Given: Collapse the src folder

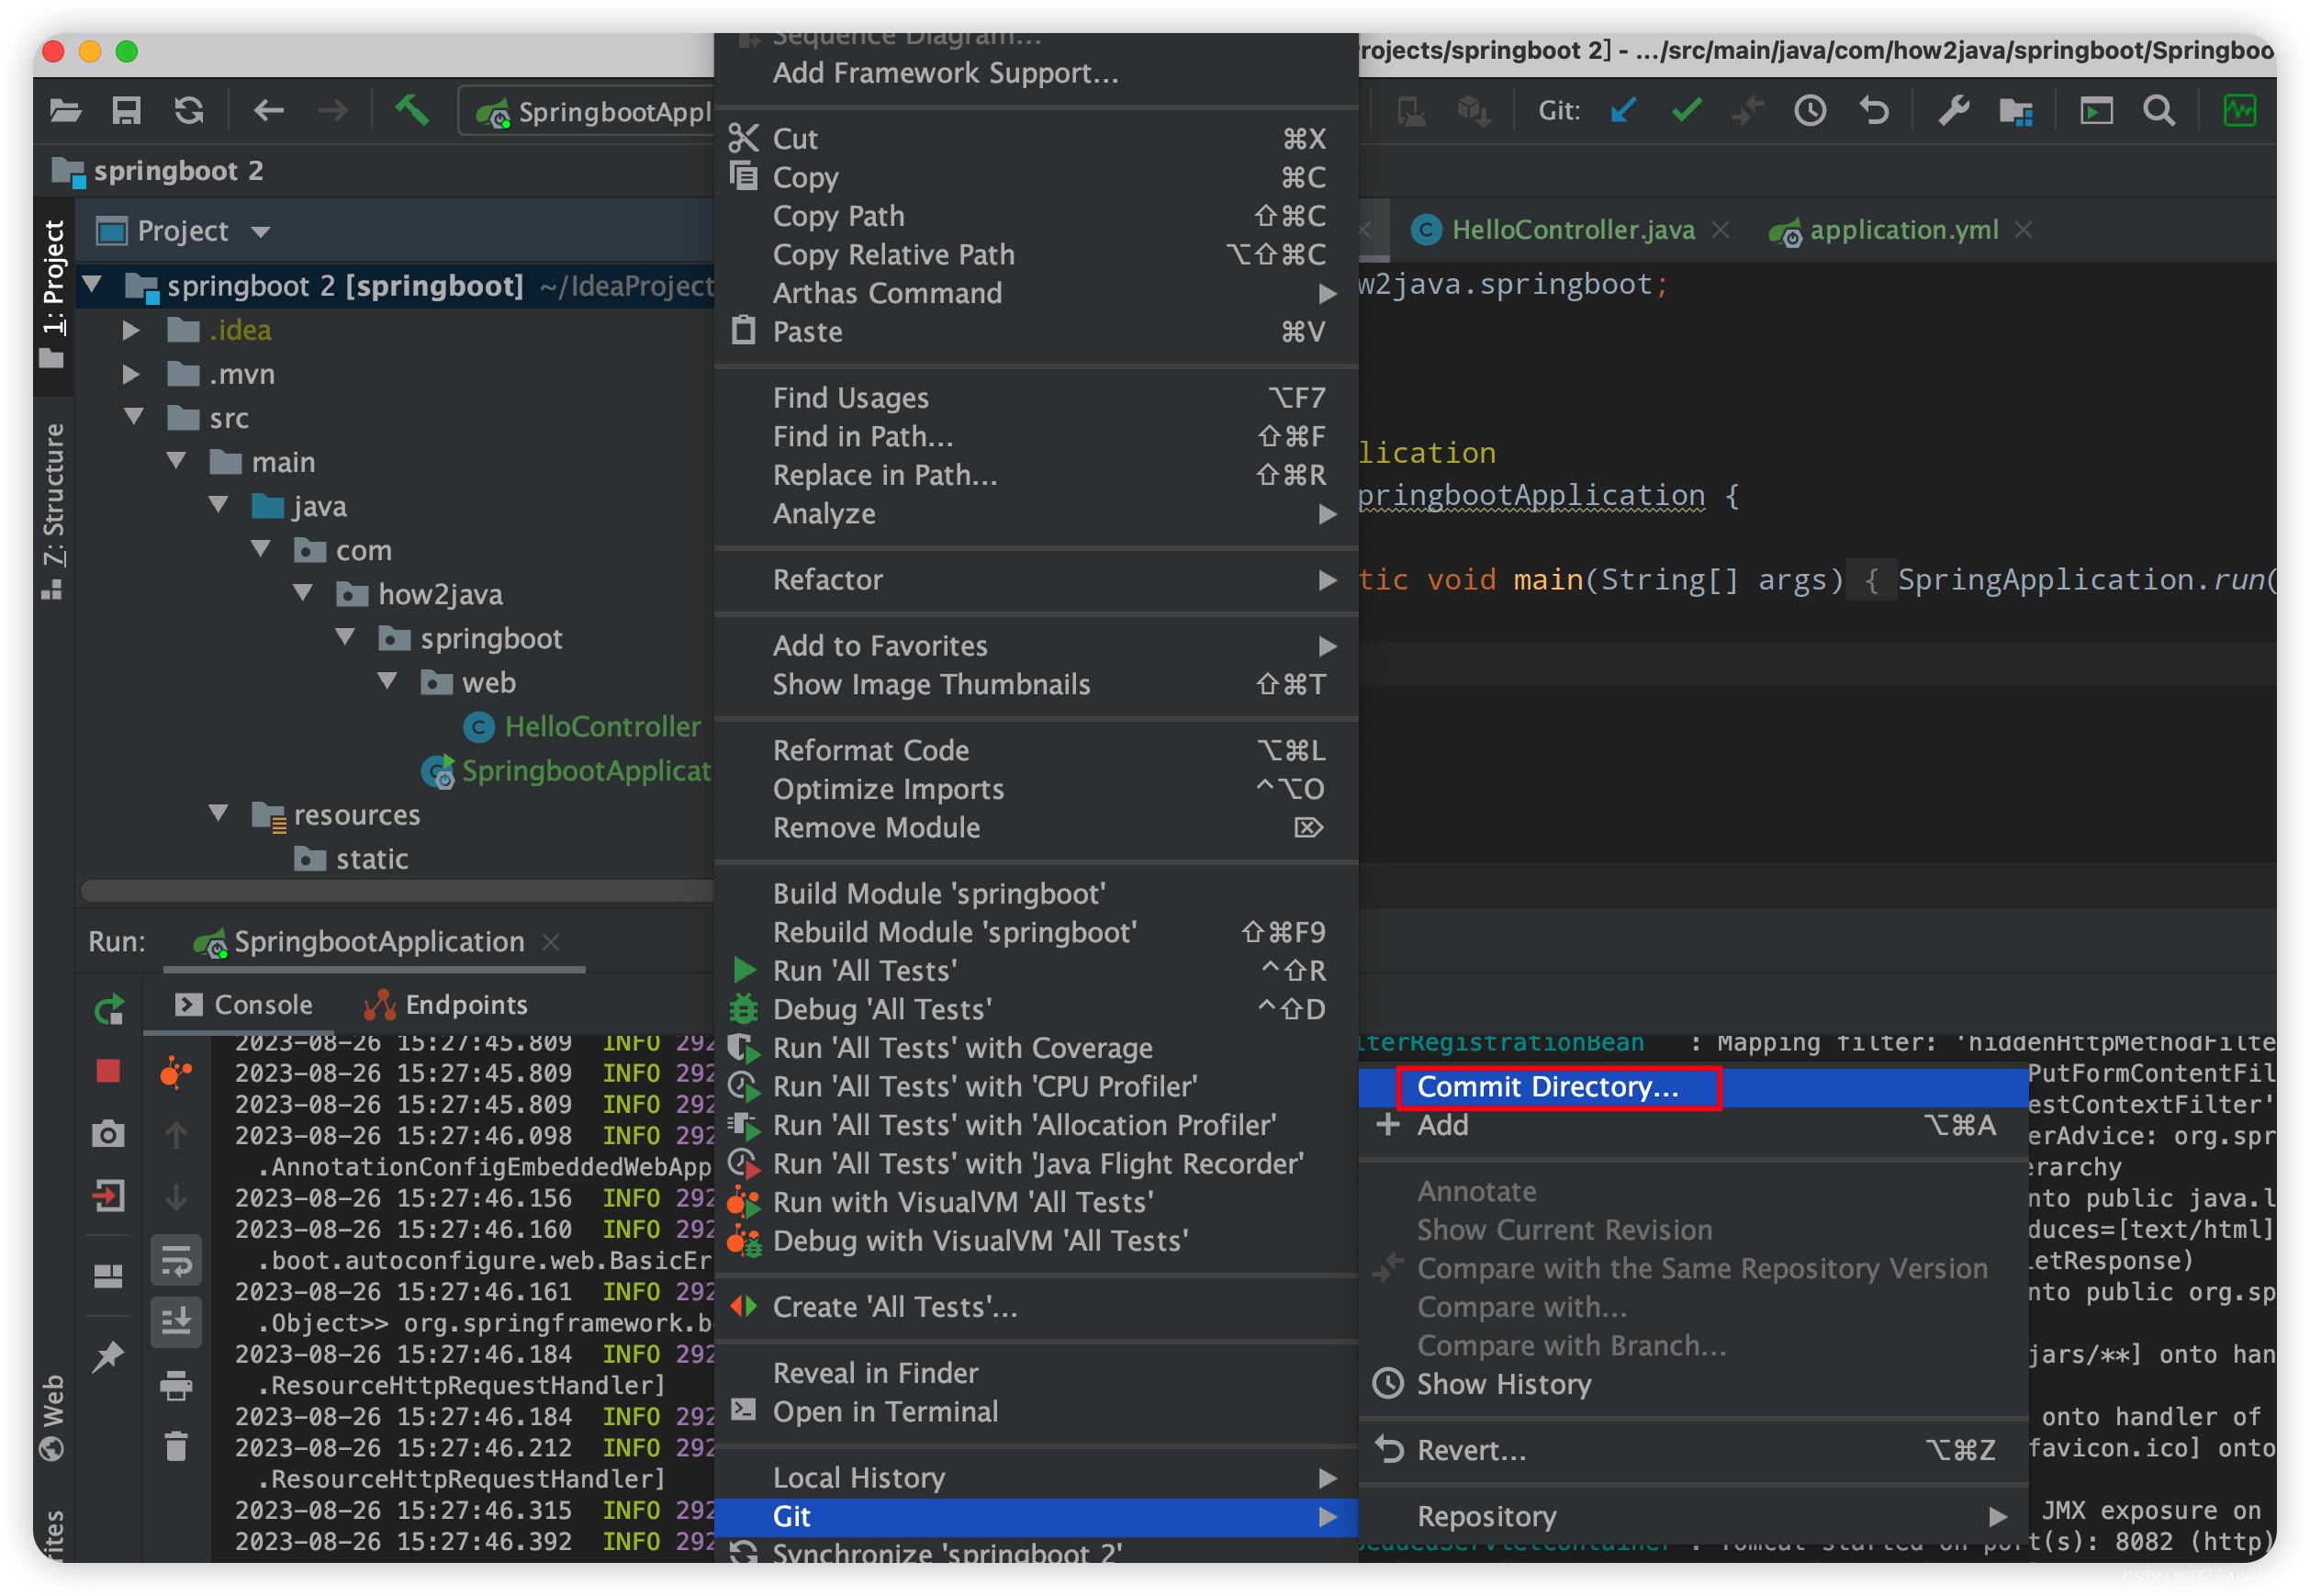Looking at the screenshot, I should tap(134, 417).
